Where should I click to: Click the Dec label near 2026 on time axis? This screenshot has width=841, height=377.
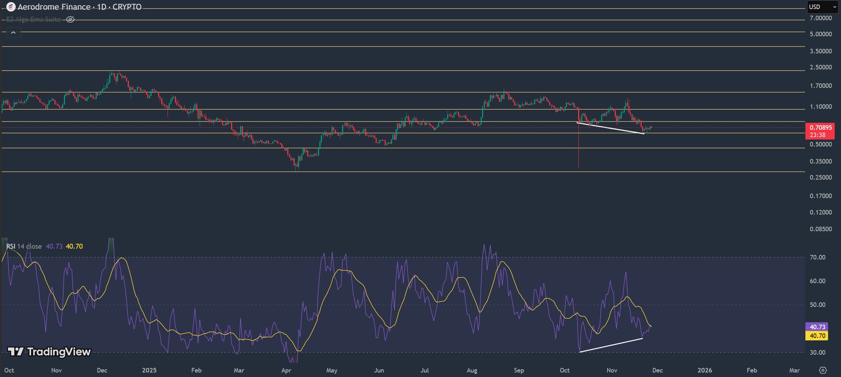[x=657, y=370]
